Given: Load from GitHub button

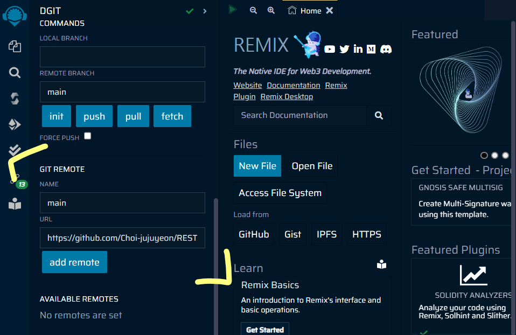Looking at the screenshot, I should (x=254, y=234).
